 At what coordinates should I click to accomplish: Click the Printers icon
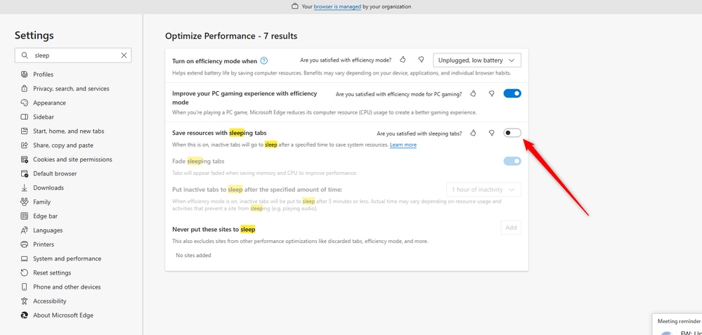click(x=24, y=244)
